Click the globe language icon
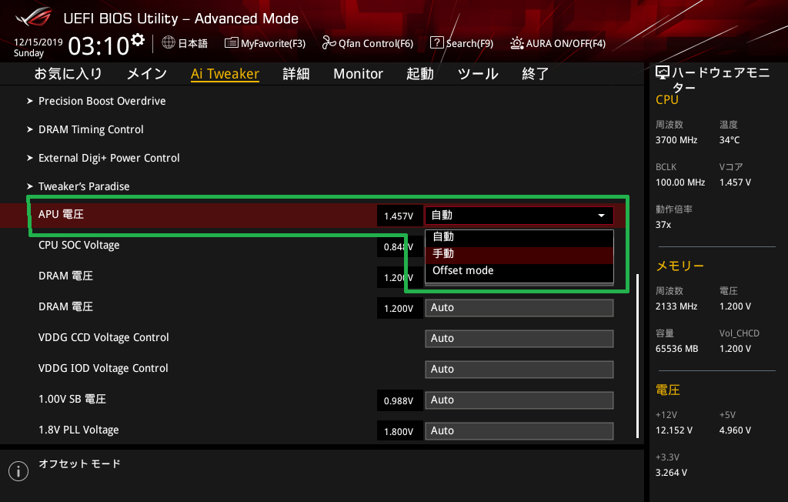Image resolution: width=788 pixels, height=502 pixels. (x=169, y=42)
